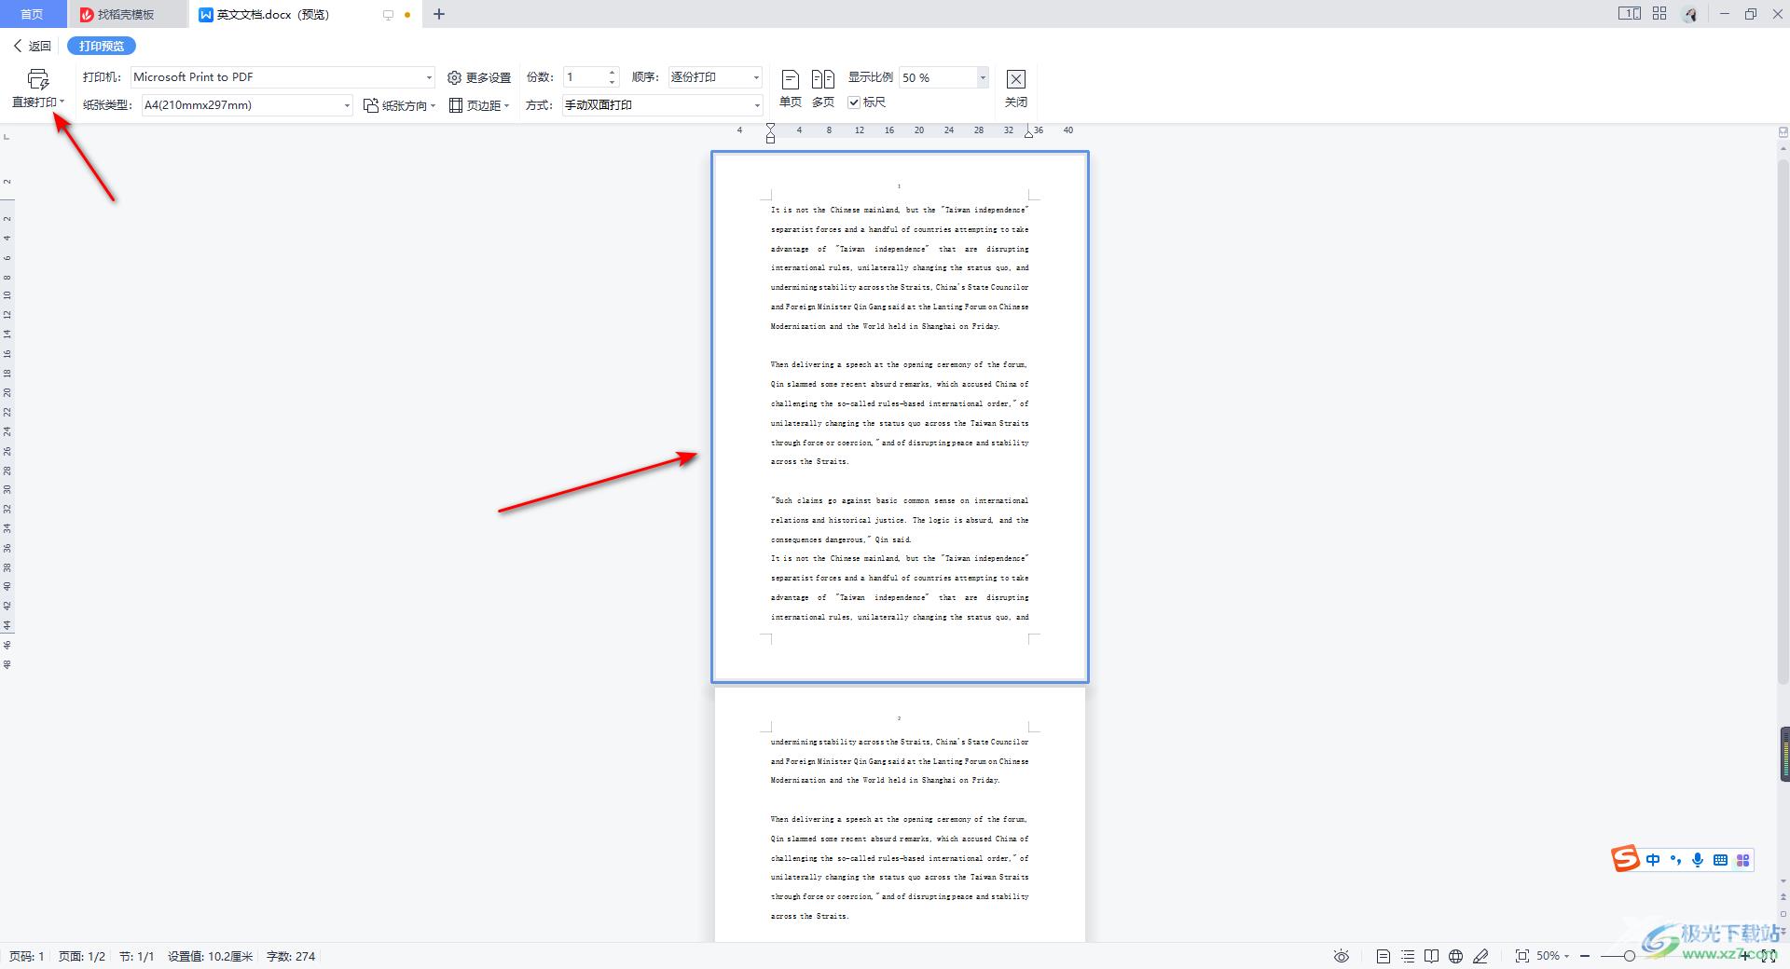Add new tab with plus icon
This screenshot has height=969, width=1790.
[x=439, y=14]
